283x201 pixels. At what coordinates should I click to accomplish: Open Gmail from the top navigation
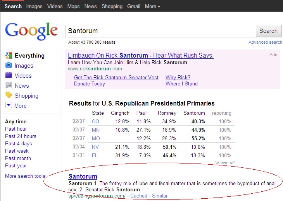[134, 6]
